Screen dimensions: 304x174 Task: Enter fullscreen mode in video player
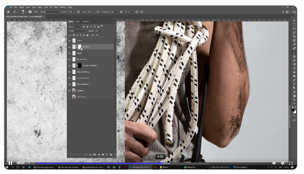[x=291, y=163]
